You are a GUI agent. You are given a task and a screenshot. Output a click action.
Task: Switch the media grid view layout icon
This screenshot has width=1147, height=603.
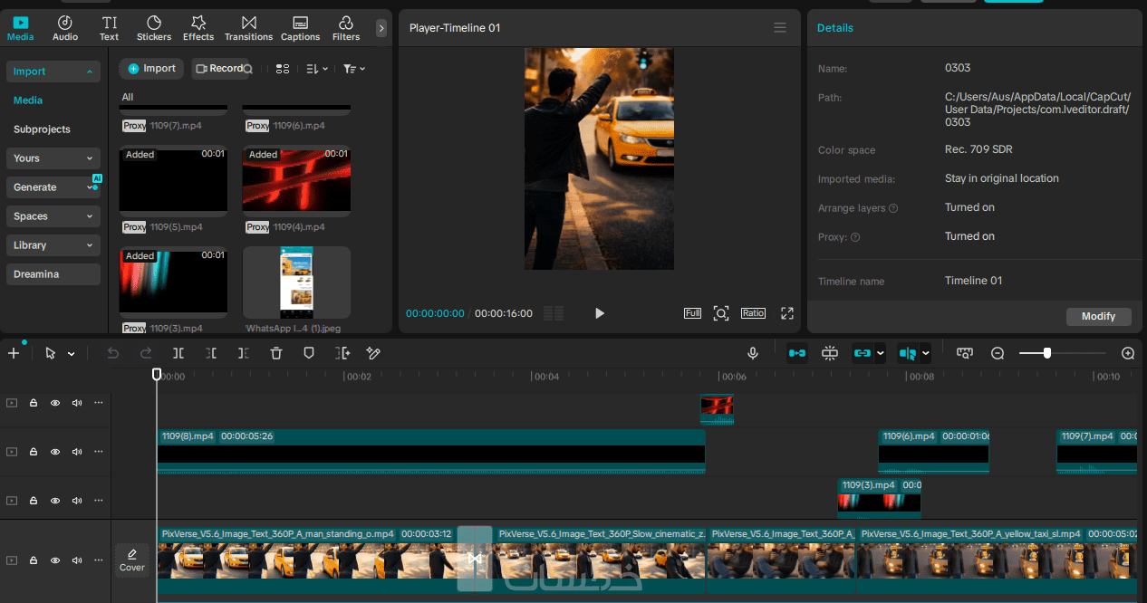[283, 69]
